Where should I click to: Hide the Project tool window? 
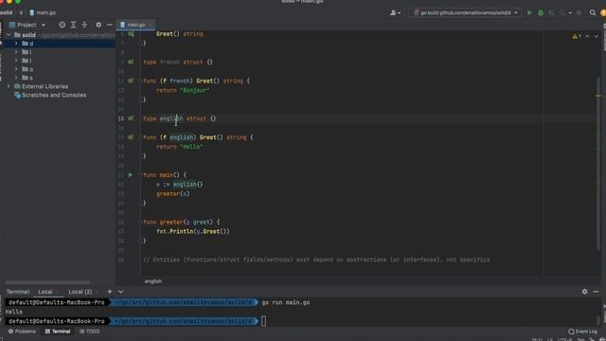tap(110, 25)
